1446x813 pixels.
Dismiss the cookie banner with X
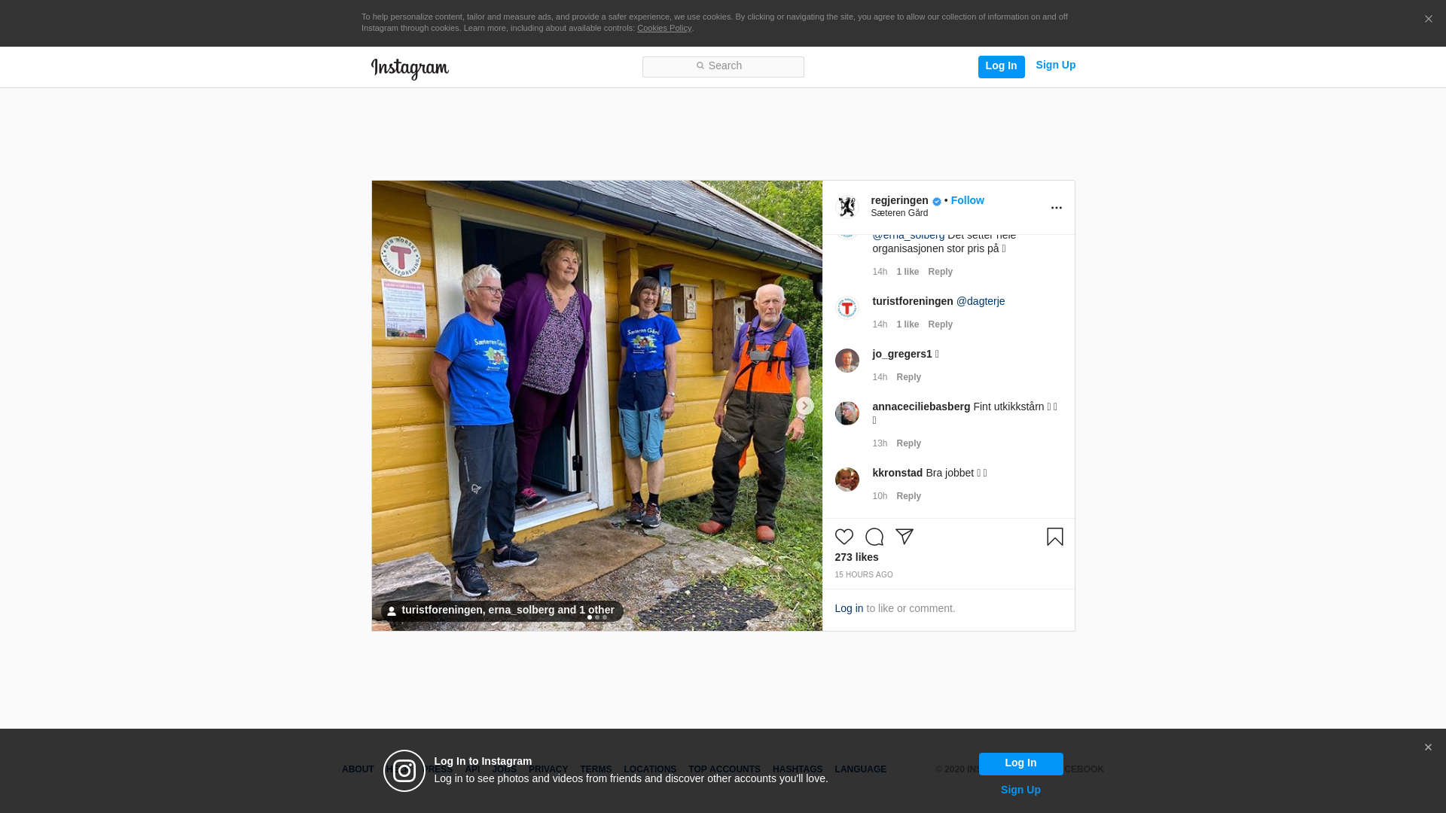coord(1428,20)
